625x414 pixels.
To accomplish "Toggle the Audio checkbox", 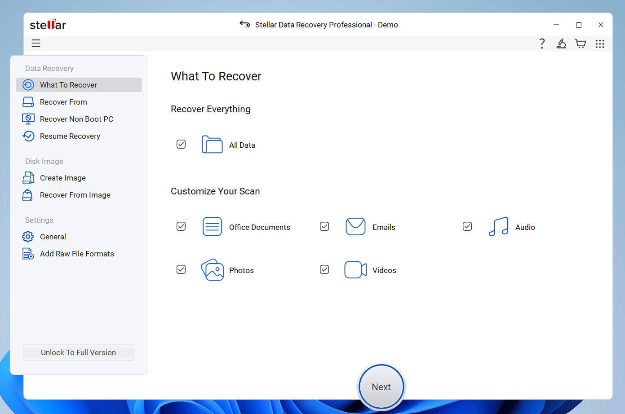I will coord(467,226).
